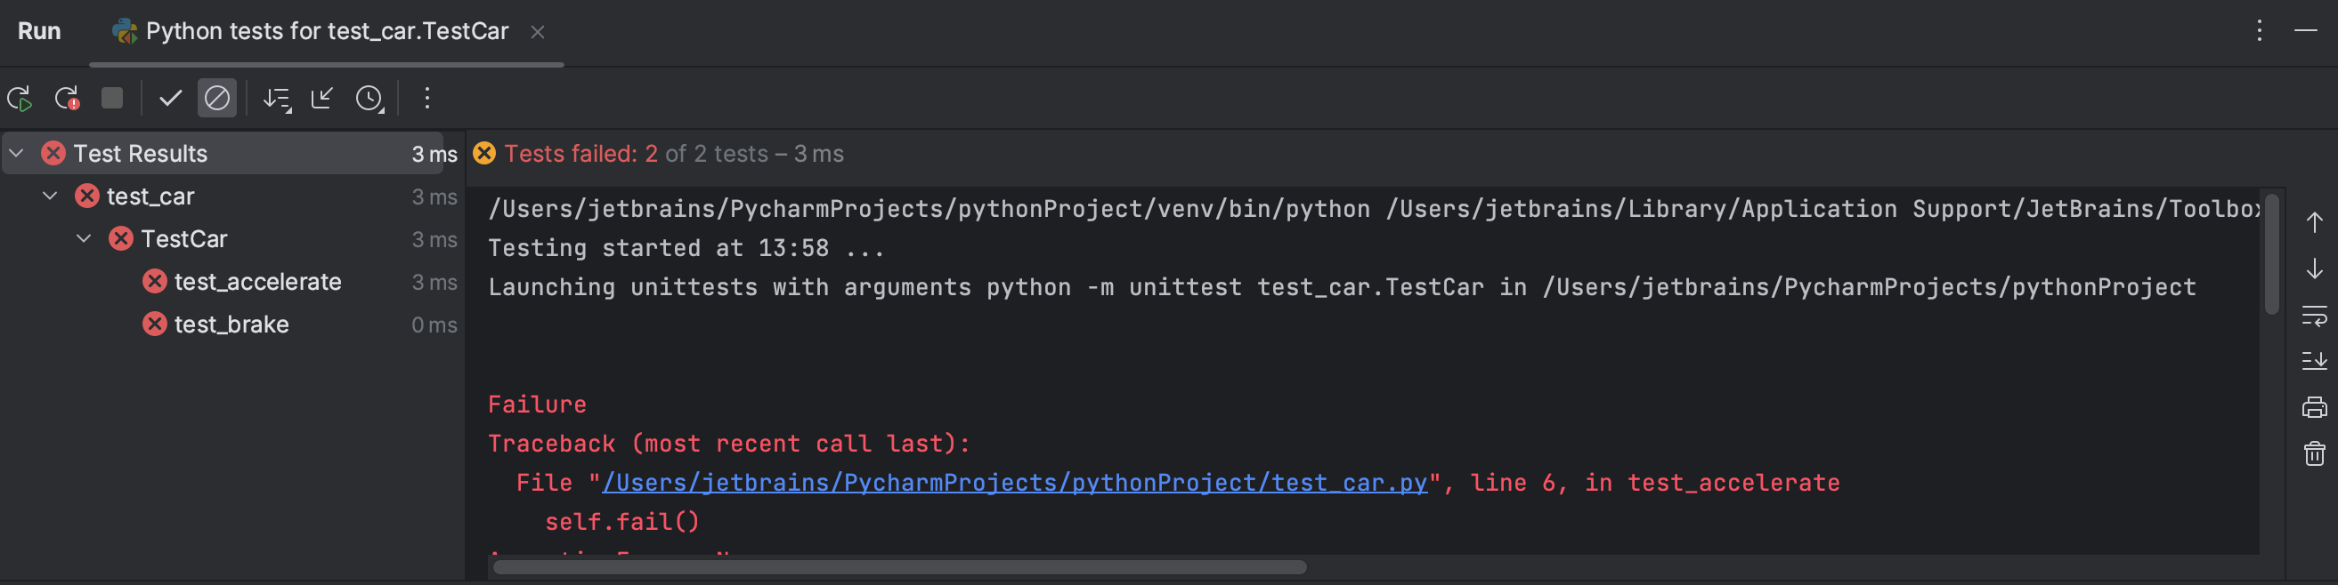Collapse the Test Results root node
Viewport: 2338px width, 585px height.
click(x=17, y=153)
